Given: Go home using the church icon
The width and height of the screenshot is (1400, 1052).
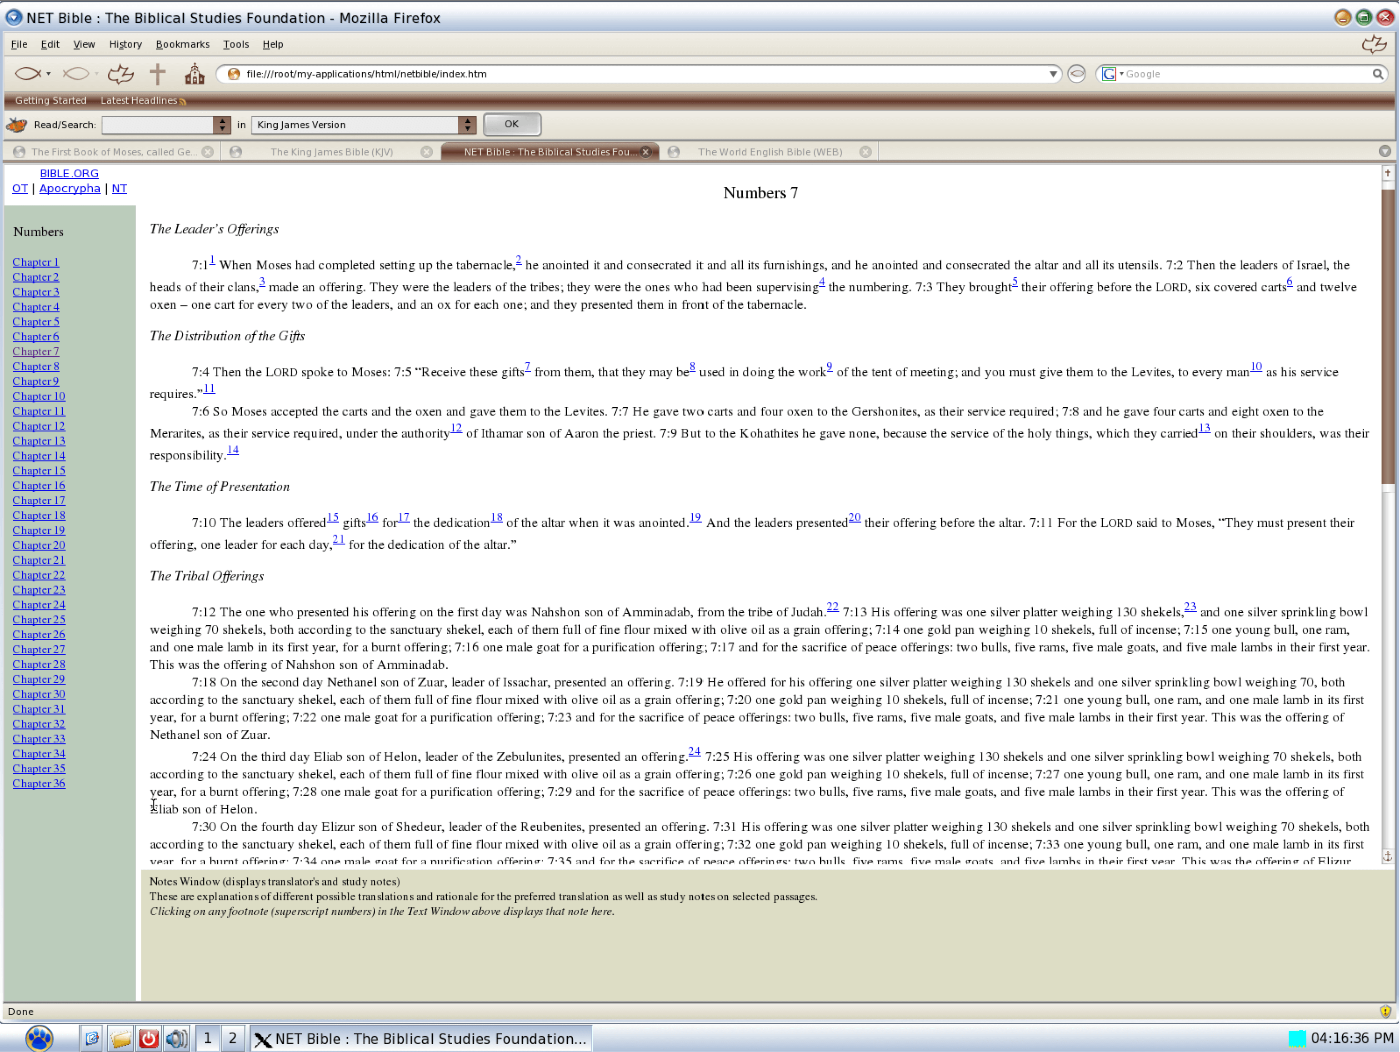Looking at the screenshot, I should tap(194, 74).
